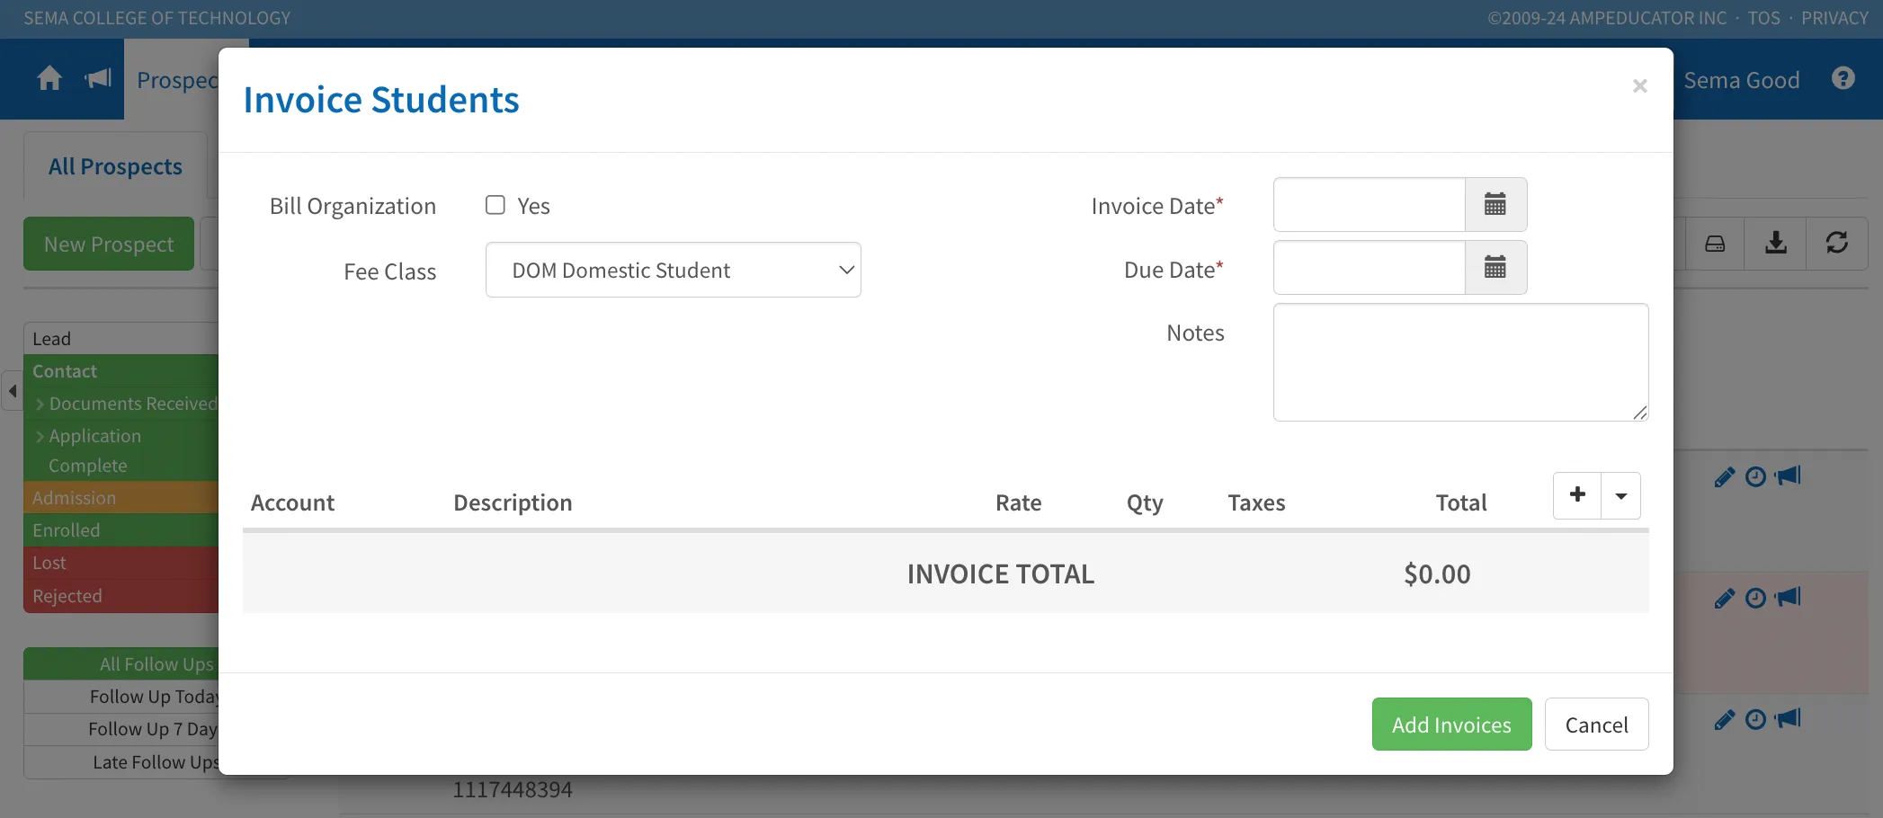Click the bottom row's megaphone icon
1883x818 pixels.
[1788, 718]
